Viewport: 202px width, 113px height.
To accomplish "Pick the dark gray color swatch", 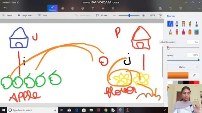I will point(181,82).
